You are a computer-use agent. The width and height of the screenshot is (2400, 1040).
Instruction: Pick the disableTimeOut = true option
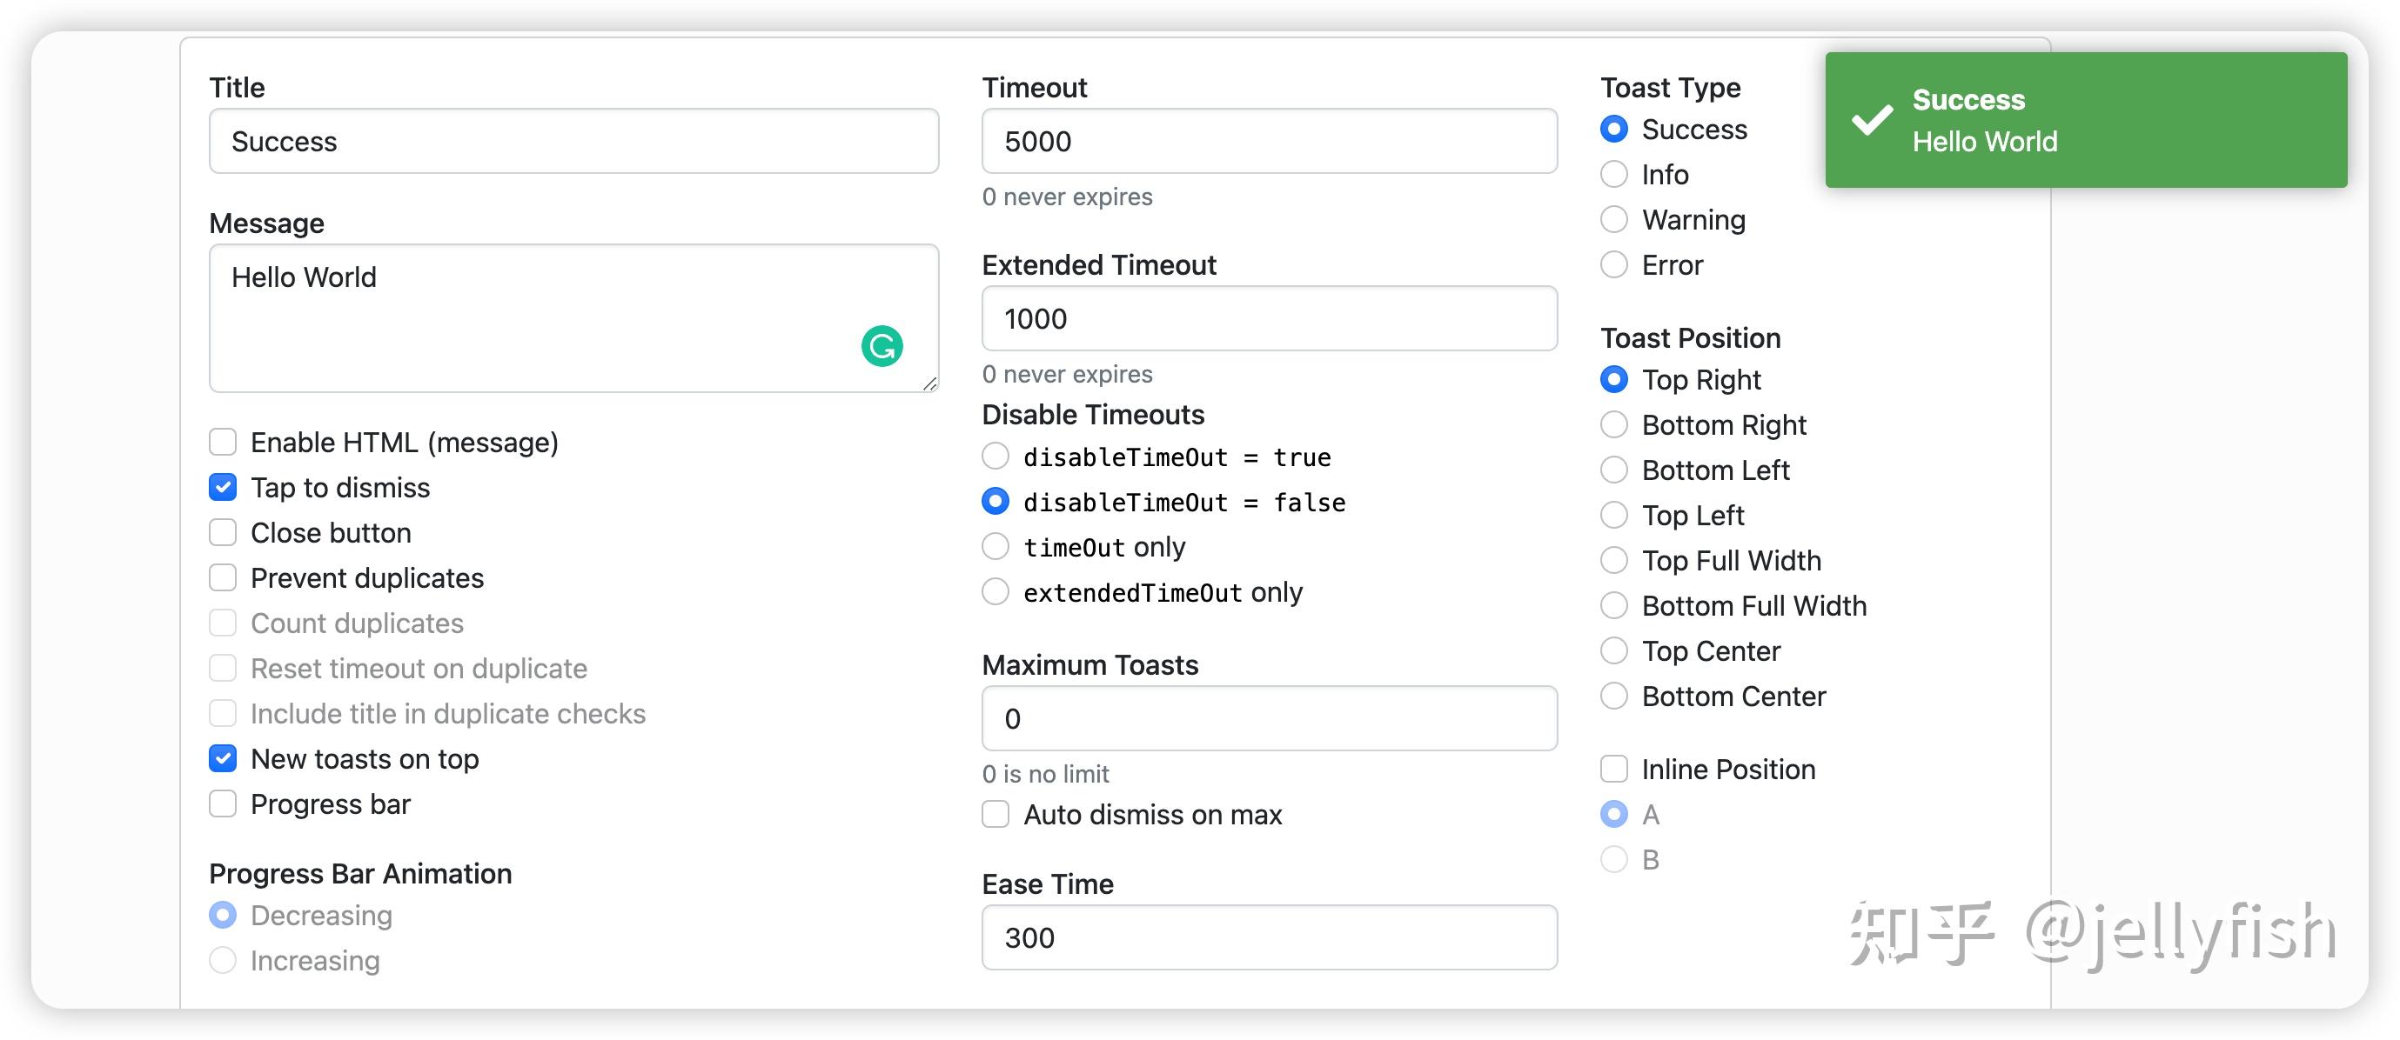click(x=995, y=457)
